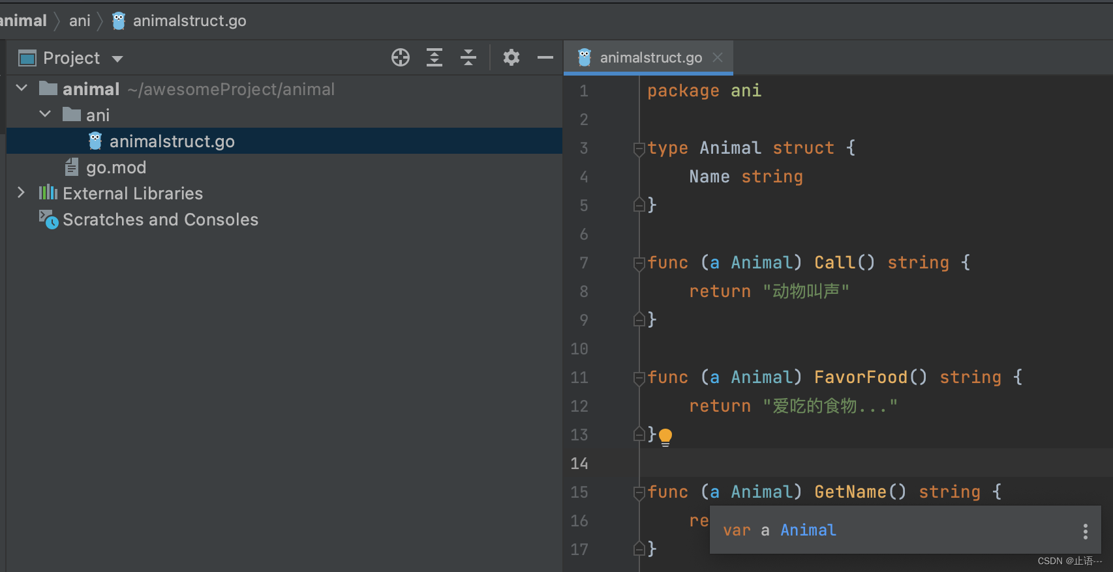Click 'FavorFood' method name
Viewport: 1113px width, 572px height.
pyautogui.click(x=861, y=377)
